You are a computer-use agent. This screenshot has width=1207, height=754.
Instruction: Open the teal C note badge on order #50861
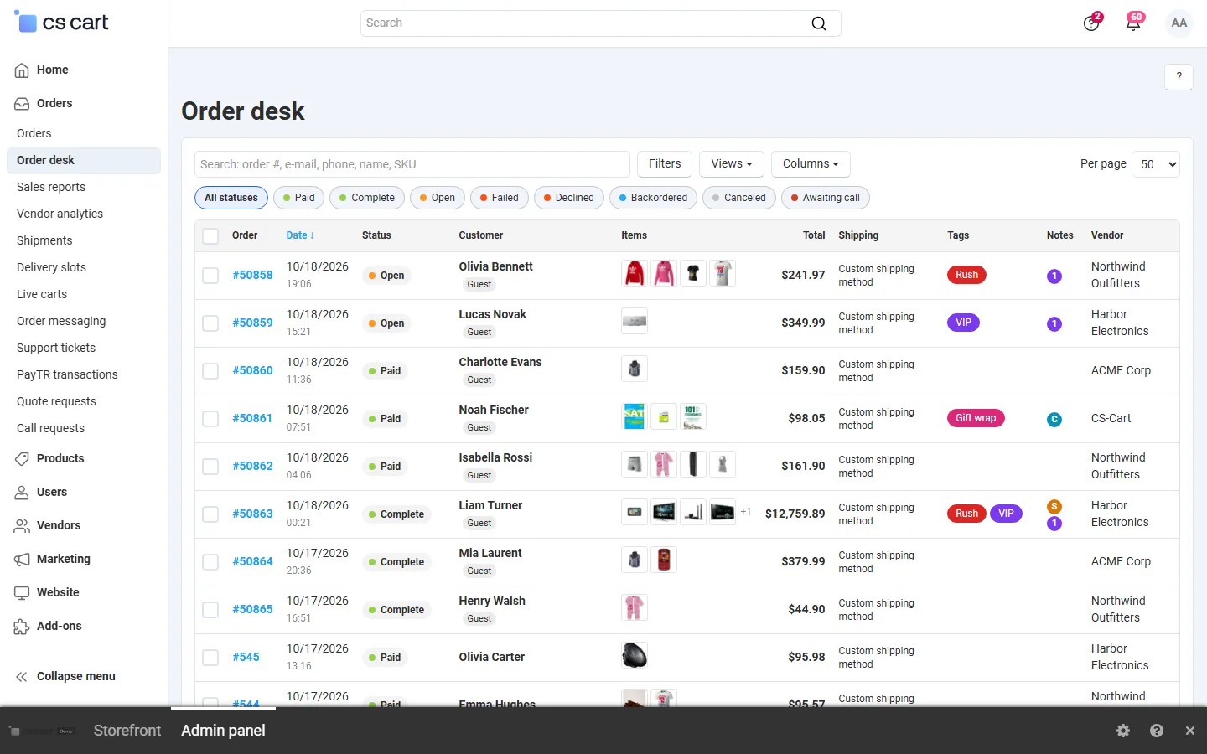1054,419
